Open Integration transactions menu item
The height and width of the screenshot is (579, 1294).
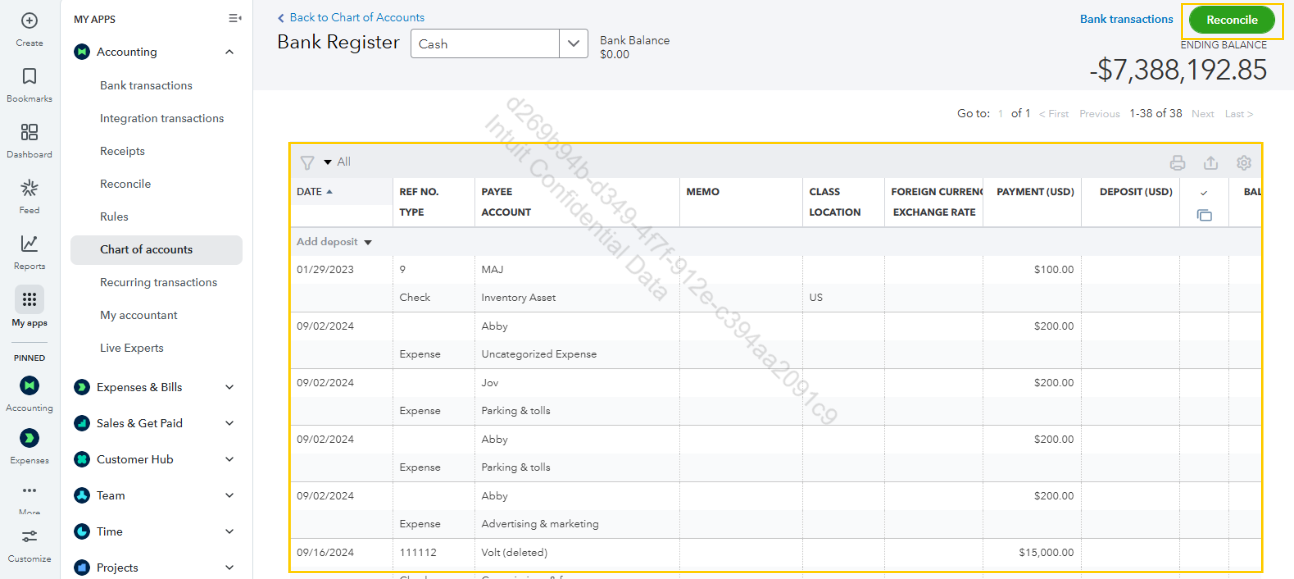pyautogui.click(x=162, y=118)
